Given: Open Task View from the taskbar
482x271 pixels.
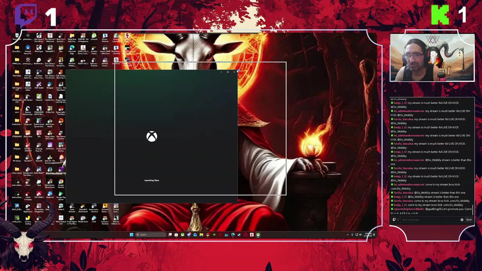Looking at the screenshot, I should tap(170, 234).
